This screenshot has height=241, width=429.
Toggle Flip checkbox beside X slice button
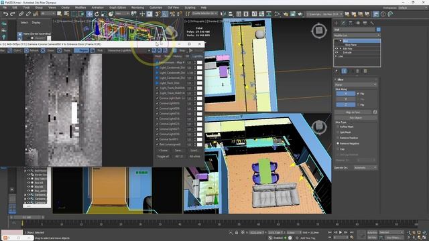coord(359,94)
